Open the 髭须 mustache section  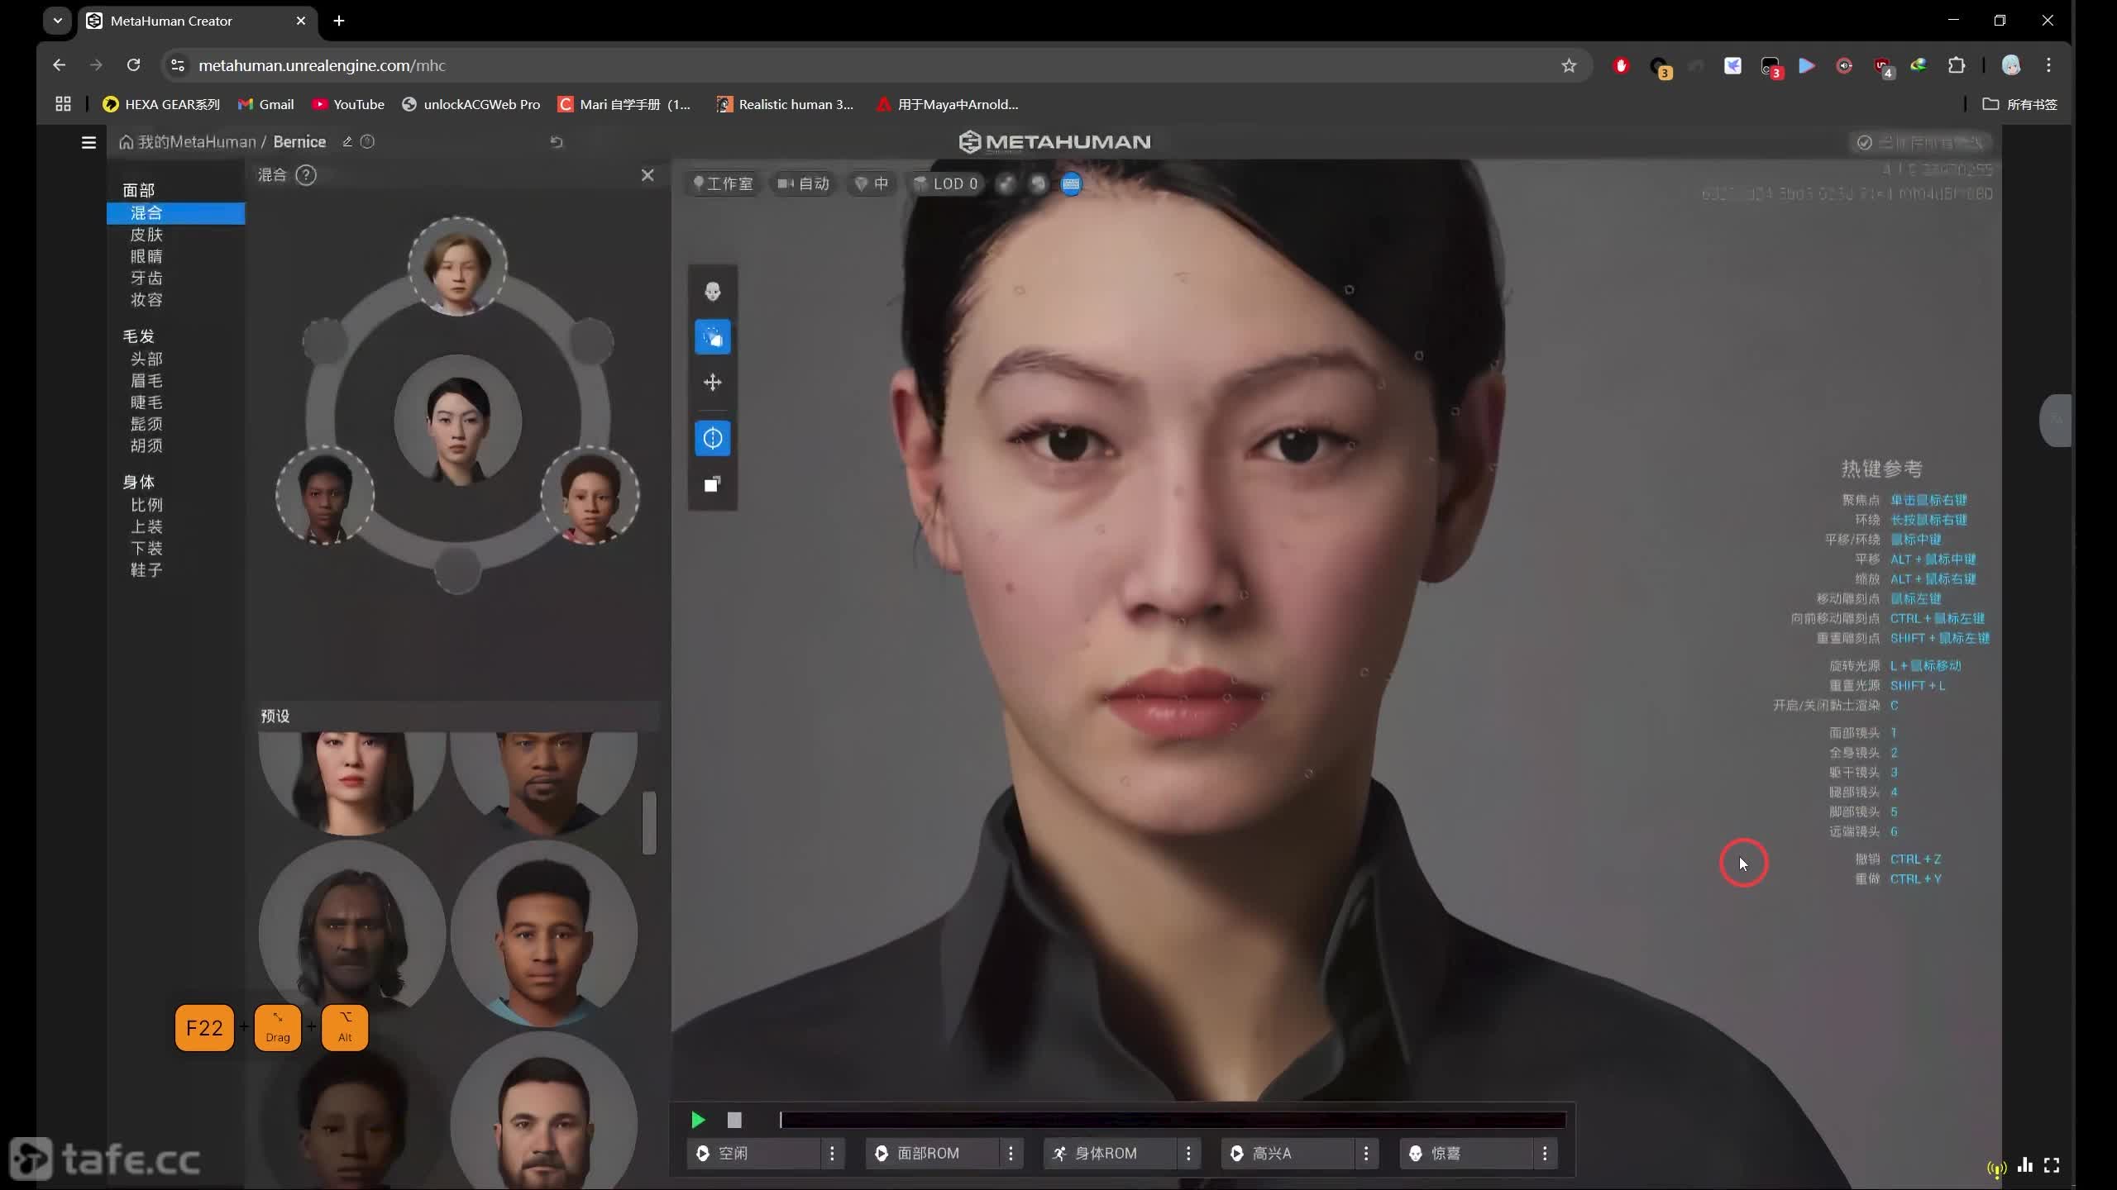(146, 424)
